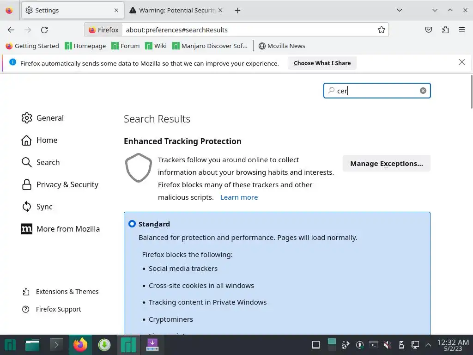The width and height of the screenshot is (473, 355).
Task: Switch to the Settings tab
Action: tap(73, 10)
